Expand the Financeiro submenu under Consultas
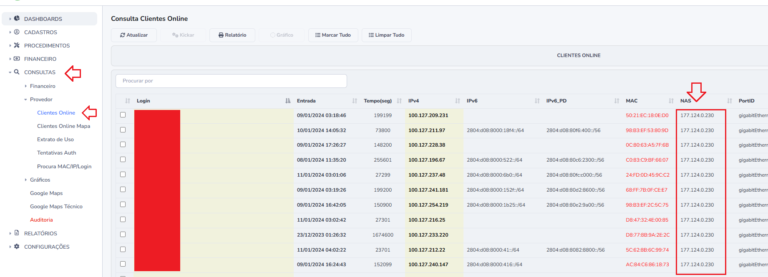 (x=26, y=86)
